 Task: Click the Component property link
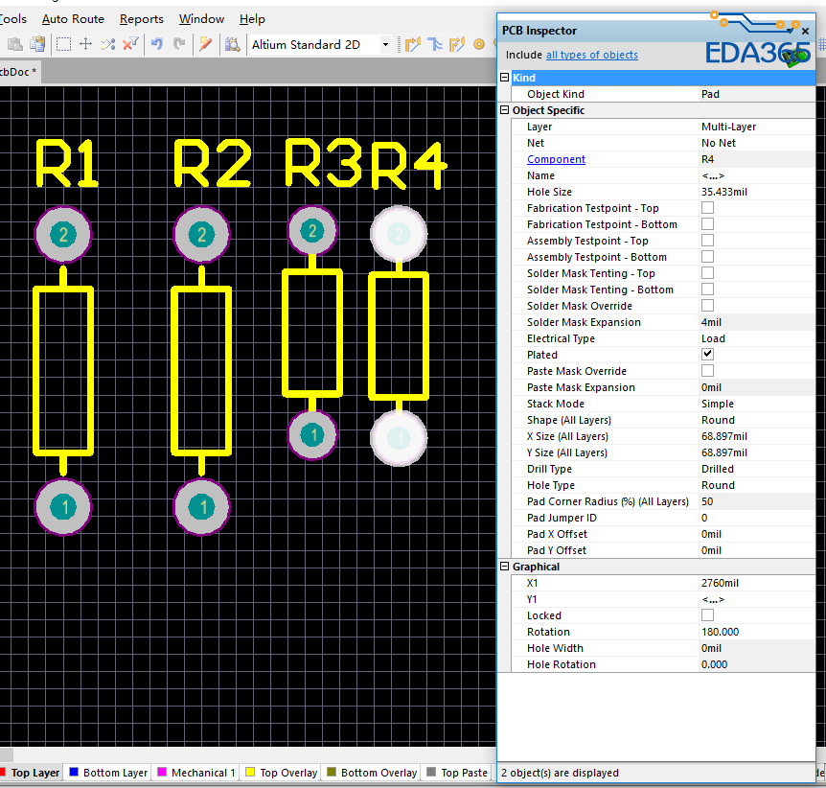(556, 159)
